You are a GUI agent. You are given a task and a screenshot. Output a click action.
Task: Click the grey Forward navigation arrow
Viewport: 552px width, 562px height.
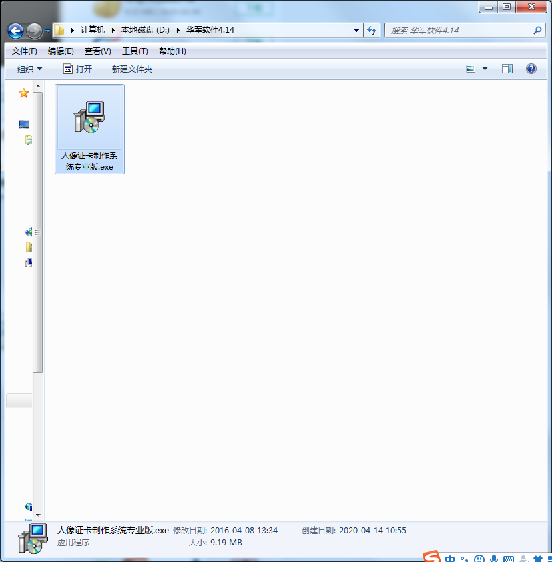tap(35, 31)
